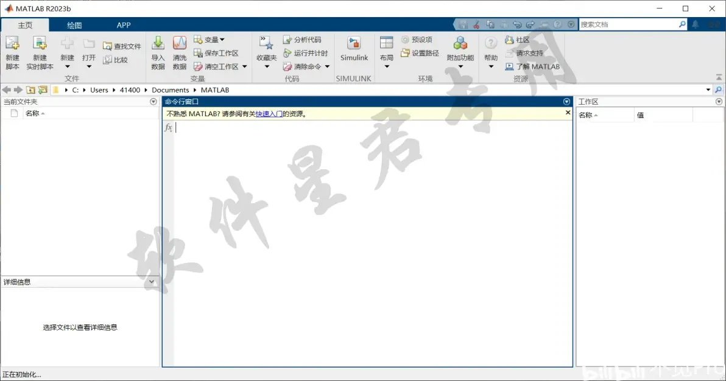The width and height of the screenshot is (726, 381).
Task: Switch to the 主页 (Home) tab
Action: click(x=25, y=25)
